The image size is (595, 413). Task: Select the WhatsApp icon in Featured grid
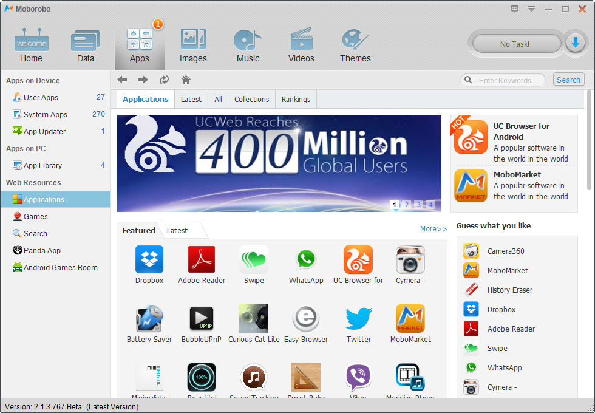306,260
